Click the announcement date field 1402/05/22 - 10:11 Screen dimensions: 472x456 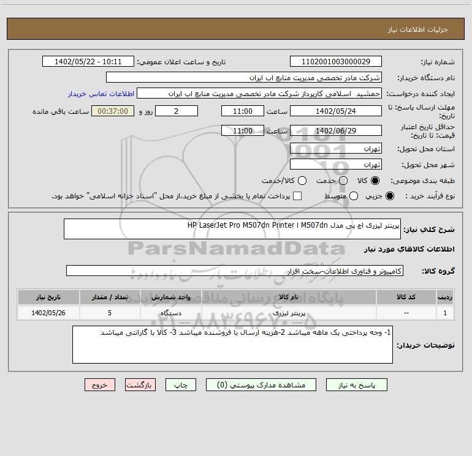pyautogui.click(x=88, y=61)
